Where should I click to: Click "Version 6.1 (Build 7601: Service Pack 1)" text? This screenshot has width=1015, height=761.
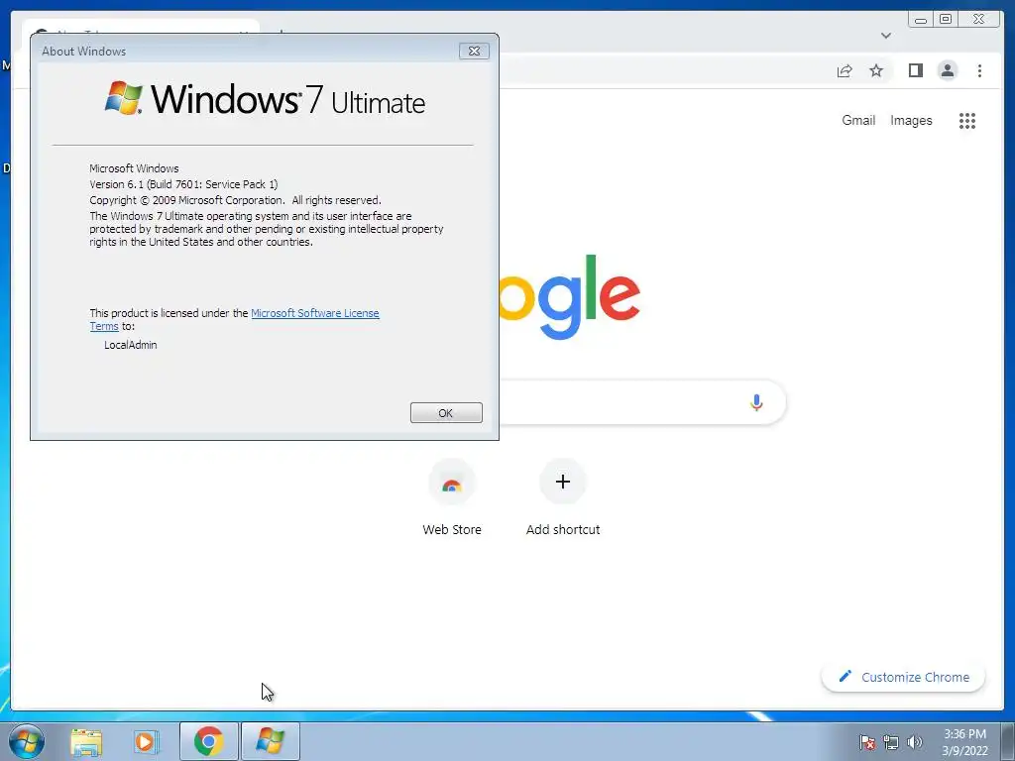click(183, 184)
